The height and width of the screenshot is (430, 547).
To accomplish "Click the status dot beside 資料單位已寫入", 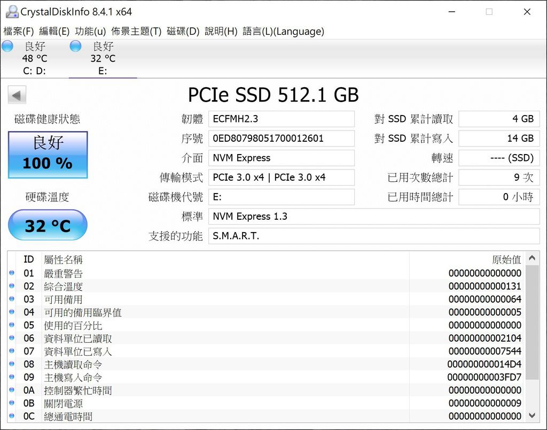I will 13,352.
